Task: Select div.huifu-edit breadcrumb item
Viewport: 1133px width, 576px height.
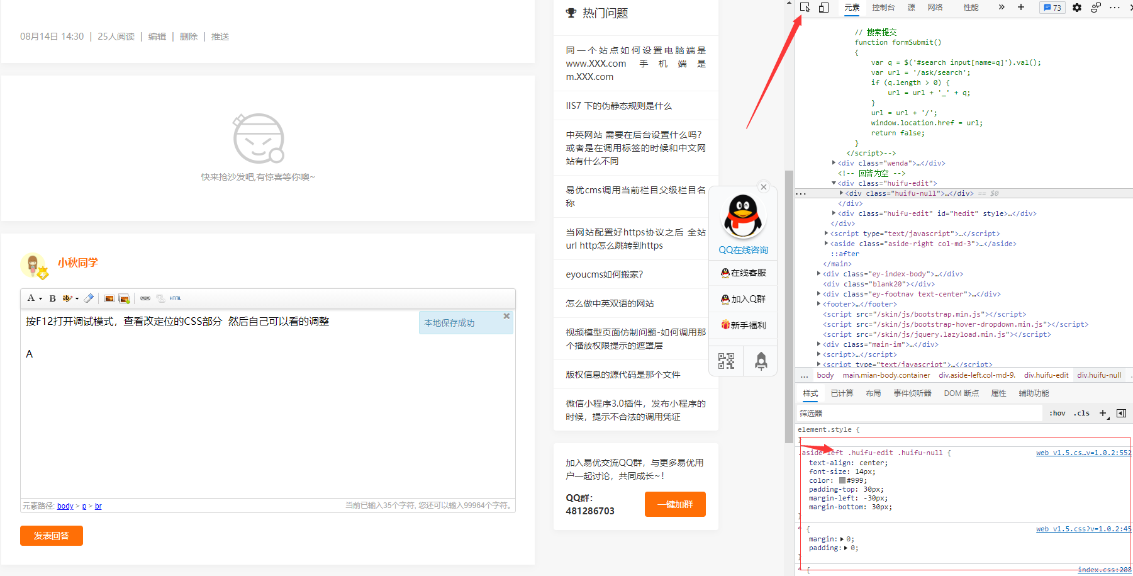Action: 1046,375
